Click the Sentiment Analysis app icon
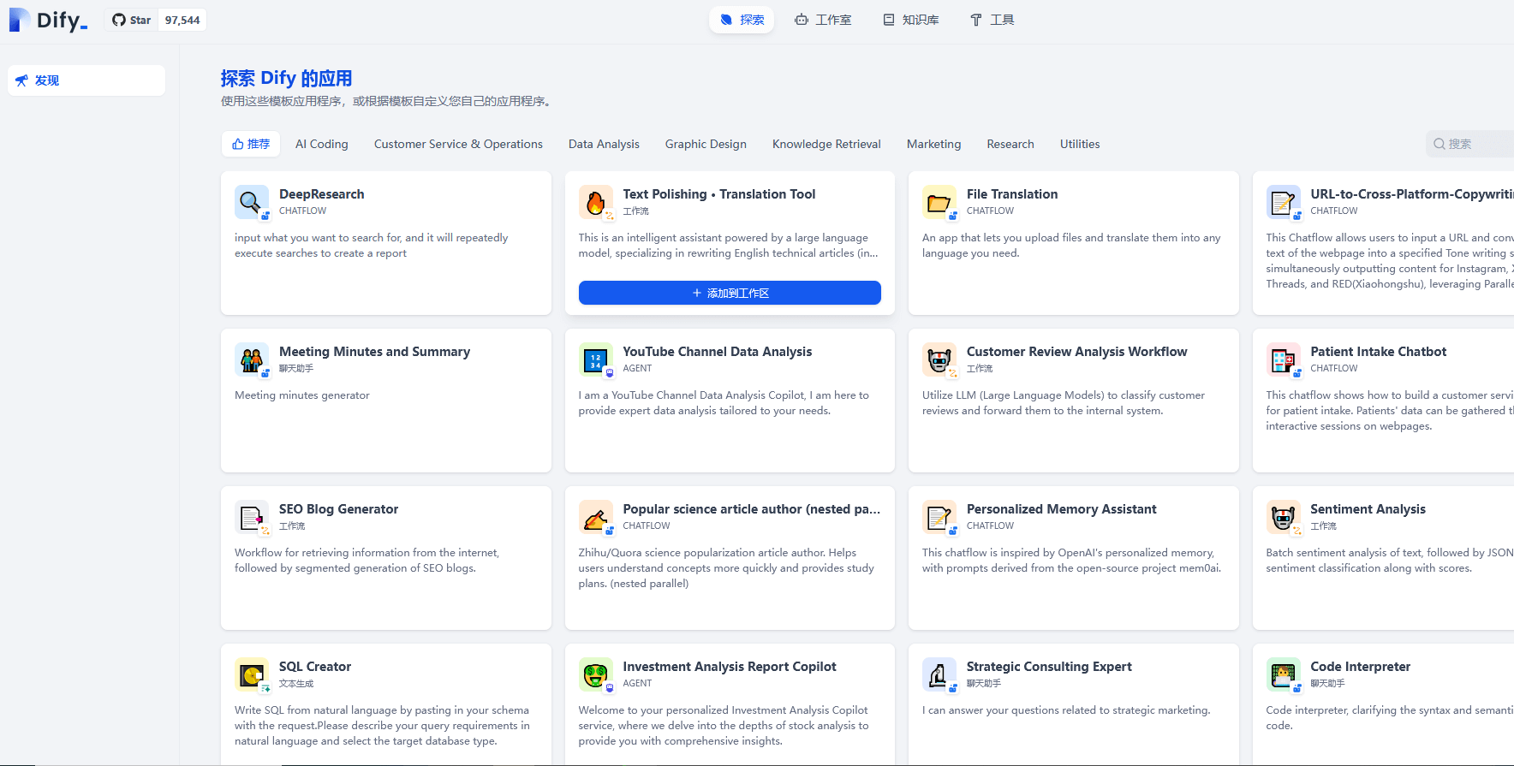This screenshot has width=1514, height=766. click(x=1283, y=517)
